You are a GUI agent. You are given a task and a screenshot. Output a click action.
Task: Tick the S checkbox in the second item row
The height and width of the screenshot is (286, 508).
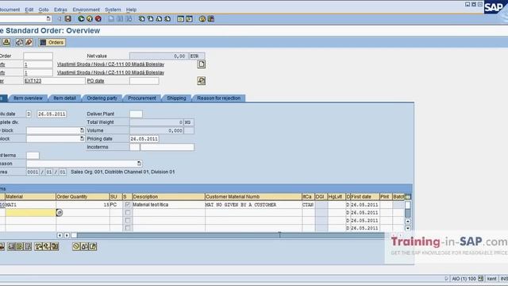tap(128, 213)
